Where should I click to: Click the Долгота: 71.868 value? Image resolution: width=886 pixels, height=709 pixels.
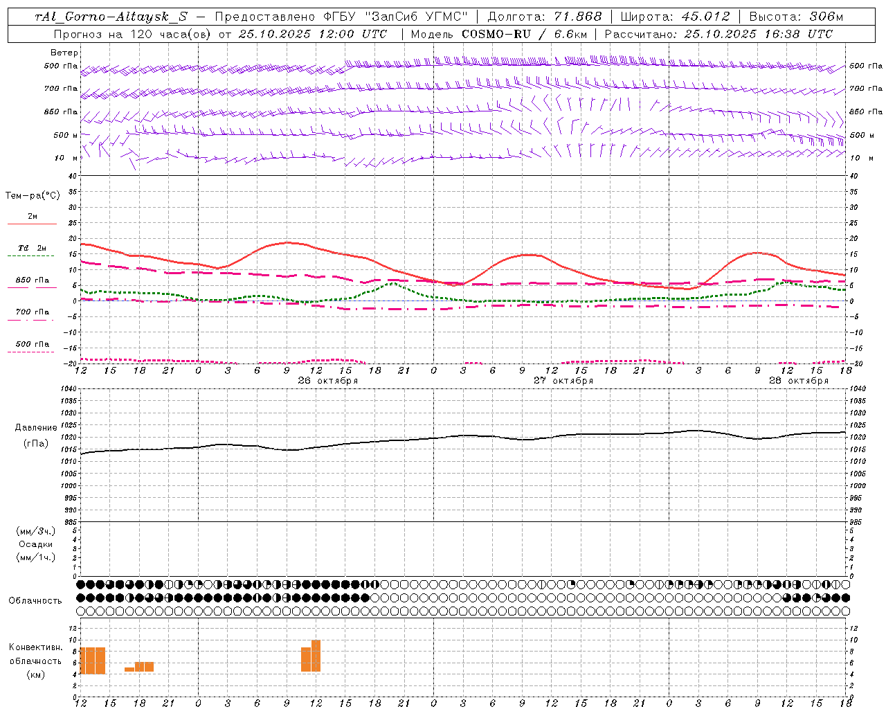(545, 17)
